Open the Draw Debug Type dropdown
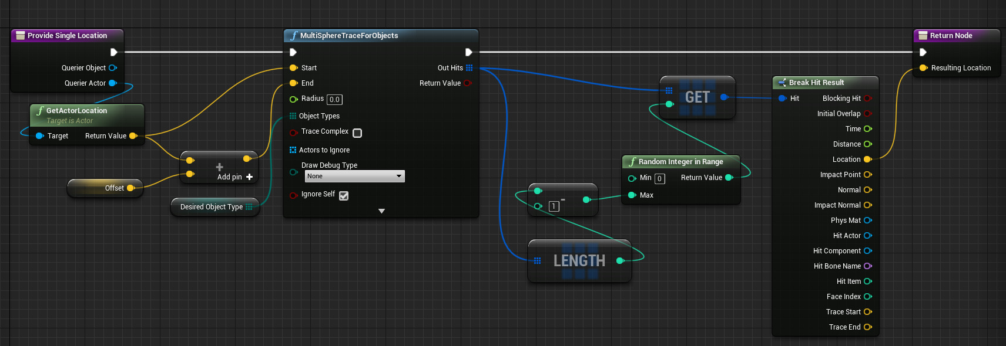This screenshot has height=346, width=1006. click(354, 177)
